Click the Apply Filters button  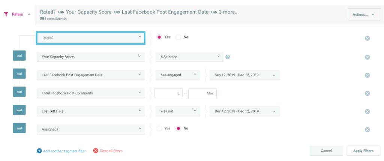click(x=363, y=151)
